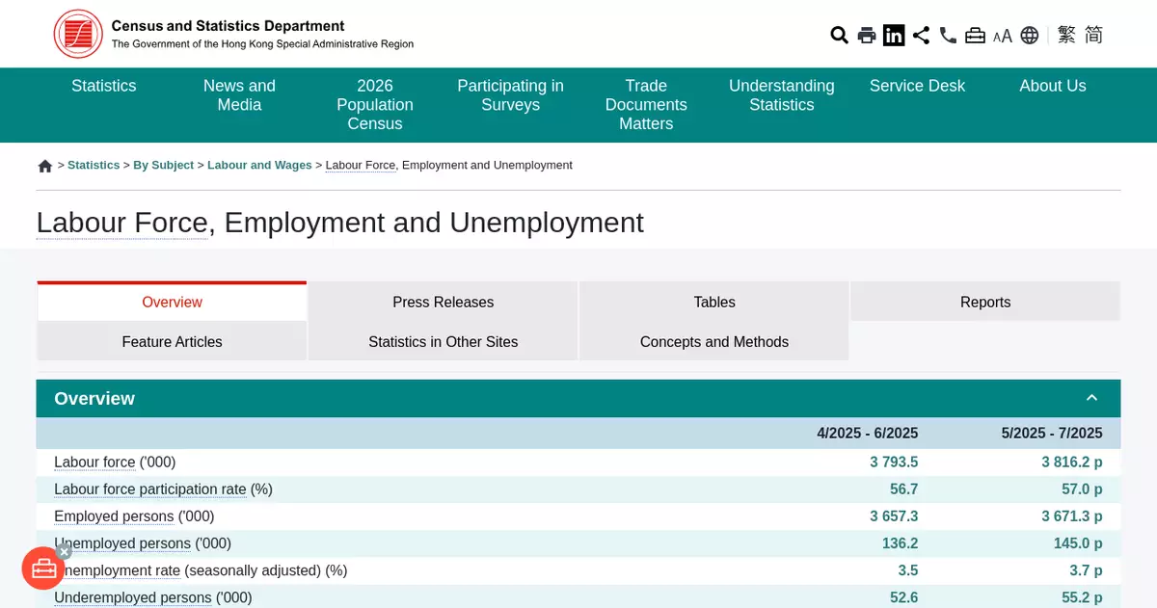Go home via the breadcrumb house icon

[x=44, y=166]
